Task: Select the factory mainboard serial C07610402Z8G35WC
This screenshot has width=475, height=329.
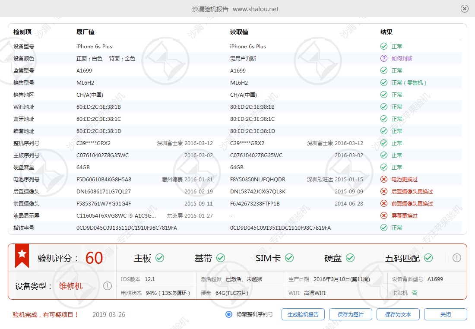Action: (102, 155)
